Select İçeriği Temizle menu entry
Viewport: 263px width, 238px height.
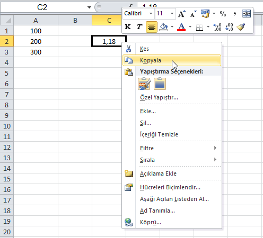(x=172, y=134)
